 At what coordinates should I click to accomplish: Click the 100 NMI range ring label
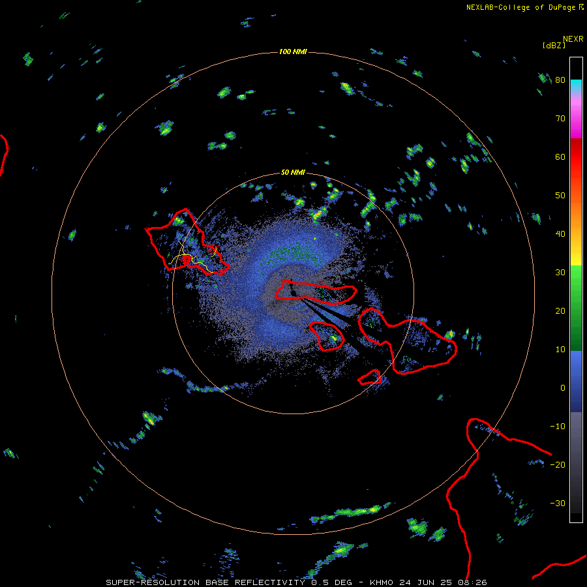293,52
